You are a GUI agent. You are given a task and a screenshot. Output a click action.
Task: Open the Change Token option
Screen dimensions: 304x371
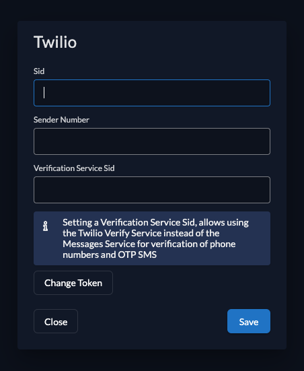pos(73,283)
